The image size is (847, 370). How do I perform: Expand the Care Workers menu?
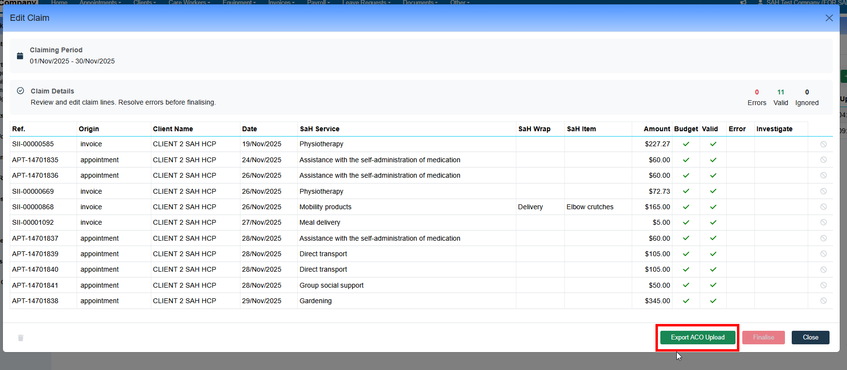click(189, 2)
